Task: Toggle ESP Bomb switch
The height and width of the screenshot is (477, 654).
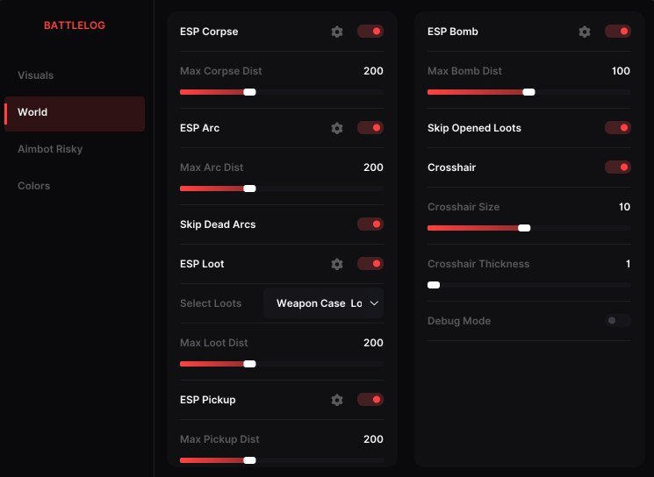Action: [x=618, y=32]
